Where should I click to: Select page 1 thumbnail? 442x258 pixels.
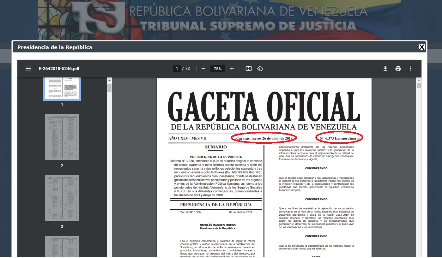pos(62,88)
